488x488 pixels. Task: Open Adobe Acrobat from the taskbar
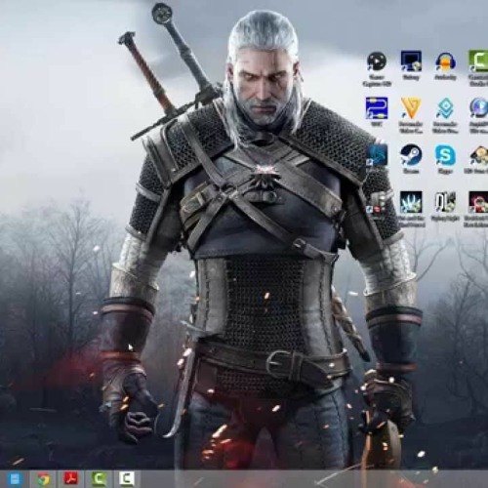coord(71,478)
